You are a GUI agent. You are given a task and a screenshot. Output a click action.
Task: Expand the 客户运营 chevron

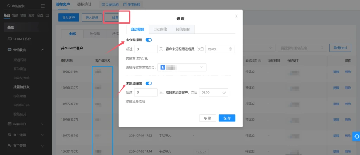(43, 135)
